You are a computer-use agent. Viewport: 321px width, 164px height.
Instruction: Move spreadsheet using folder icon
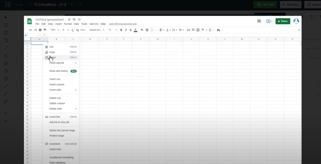tap(74, 19)
